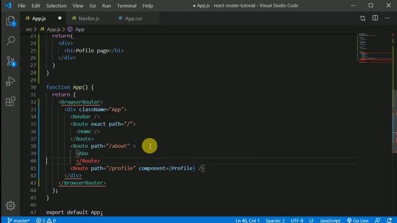Split the editor to the right
This screenshot has height=223, width=397.
coord(375,18)
